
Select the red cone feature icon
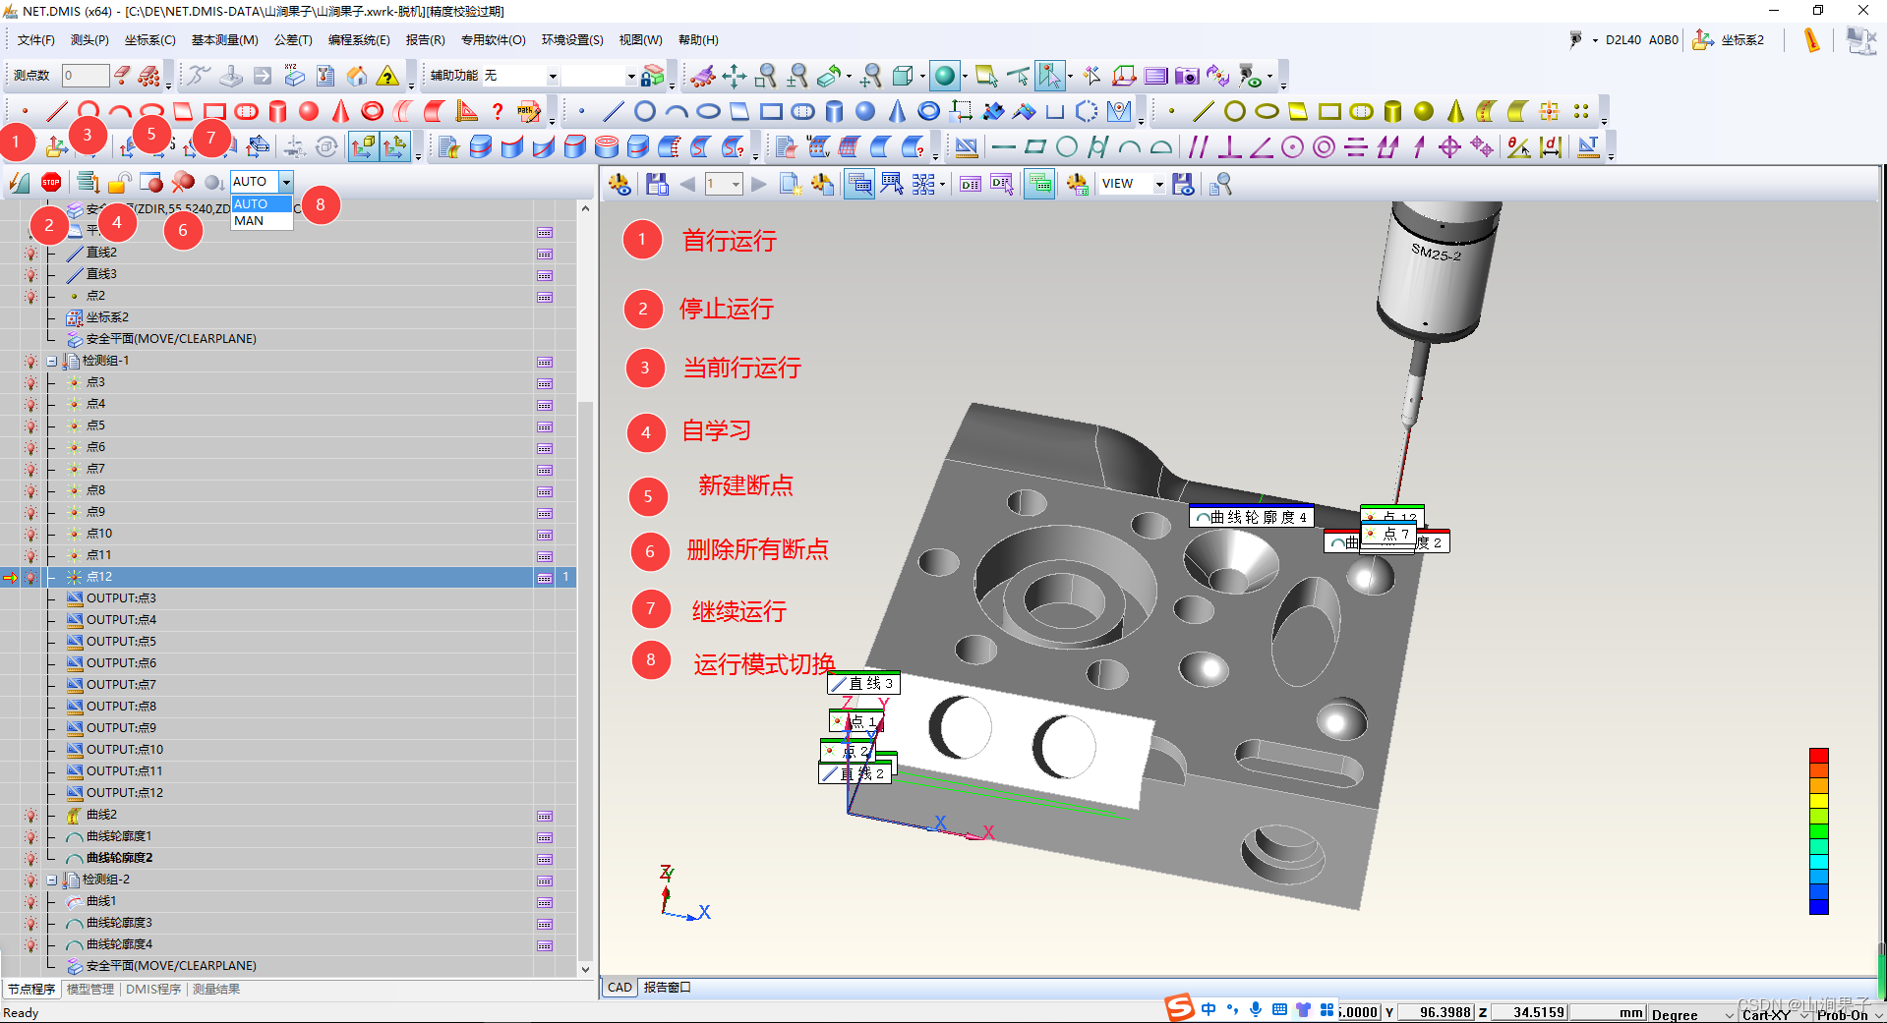340,111
